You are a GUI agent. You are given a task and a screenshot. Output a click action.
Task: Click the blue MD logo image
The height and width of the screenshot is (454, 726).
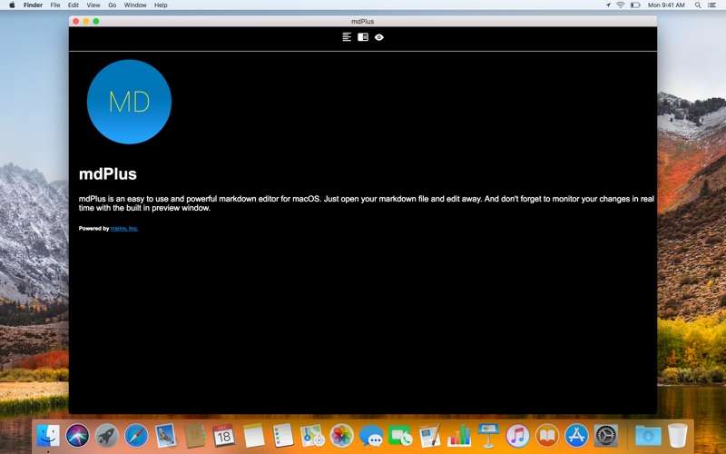coord(129,102)
